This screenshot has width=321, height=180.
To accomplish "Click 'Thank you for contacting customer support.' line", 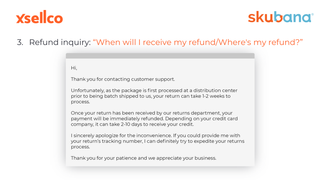I will [x=123, y=79].
